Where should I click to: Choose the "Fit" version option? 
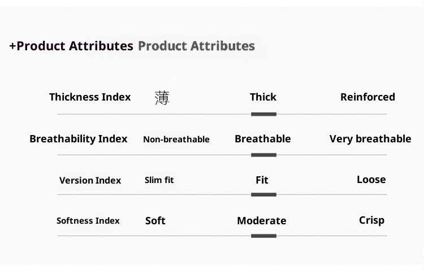[262, 180]
